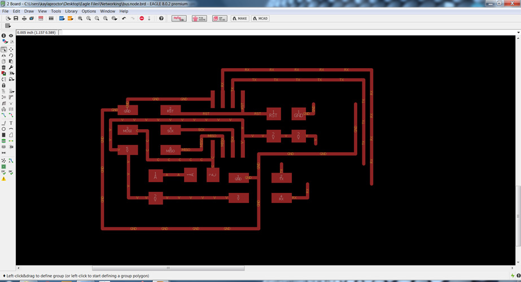Select the Mirror tool
Viewport: 521px width, 282px height.
pyautogui.click(x=3, y=55)
